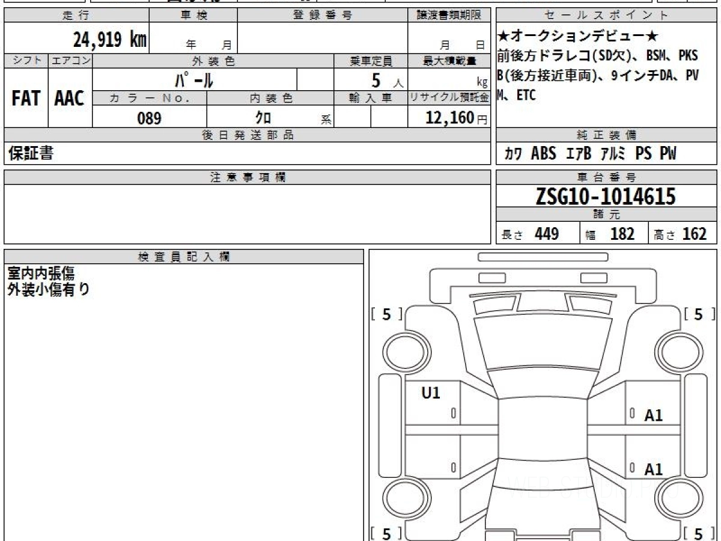
Task: Click the U1 dent mark on car diagram
Action: [x=431, y=393]
